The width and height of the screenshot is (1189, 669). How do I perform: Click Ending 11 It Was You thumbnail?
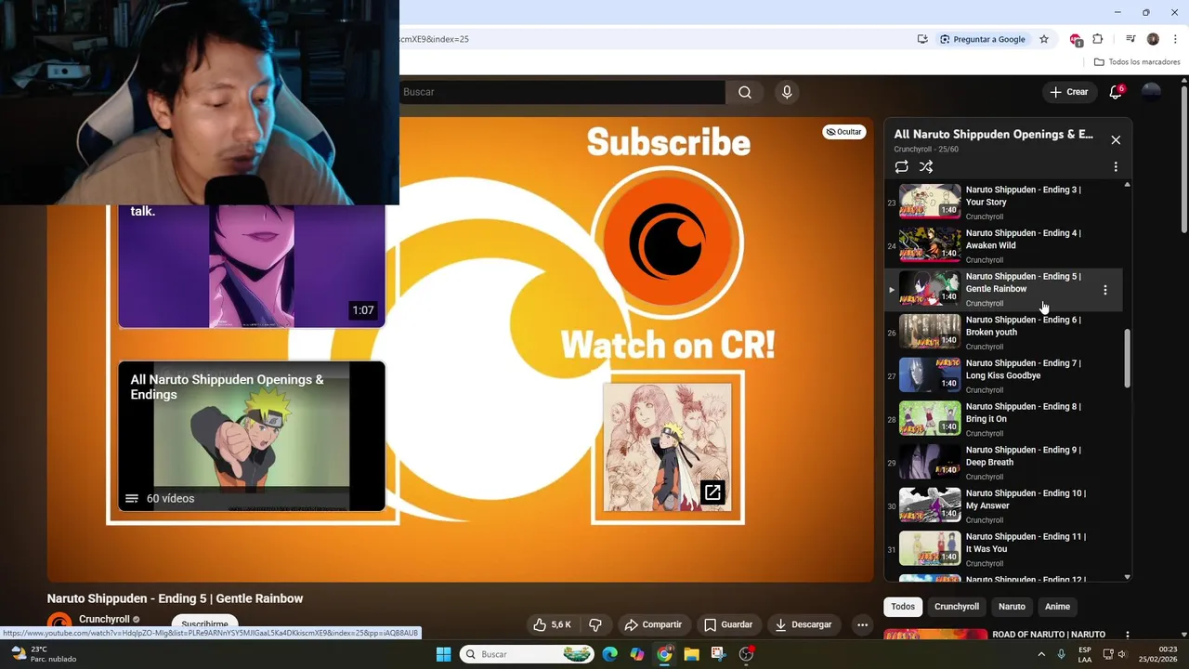coord(930,548)
